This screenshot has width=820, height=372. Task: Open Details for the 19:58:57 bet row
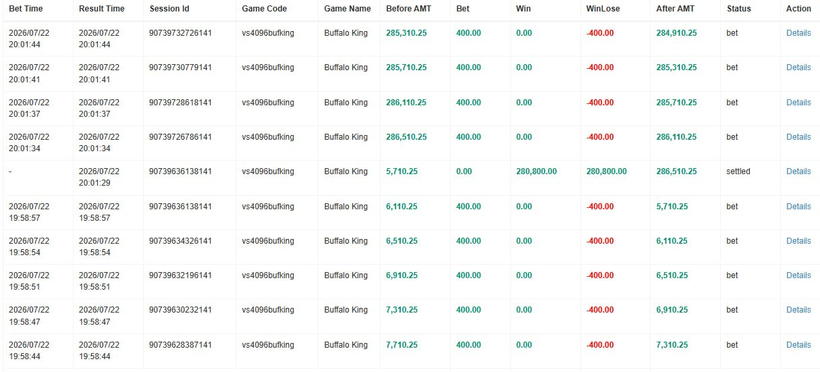(x=798, y=207)
